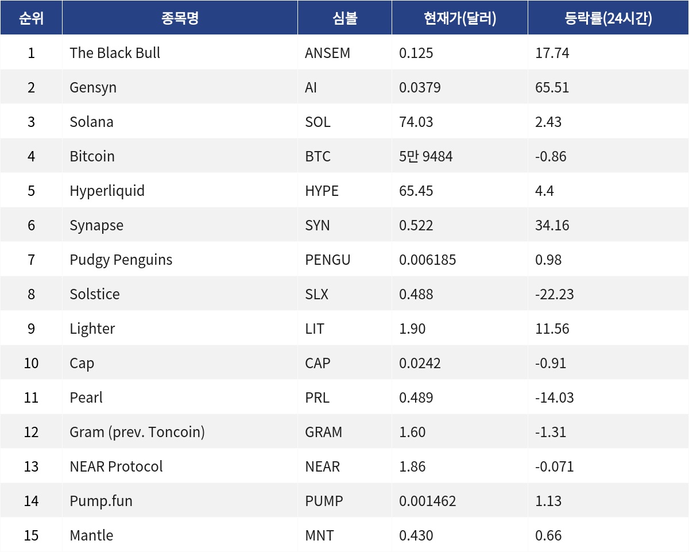The image size is (689, 552).
Task: Click the price value 0.0379
Action: [x=420, y=87]
